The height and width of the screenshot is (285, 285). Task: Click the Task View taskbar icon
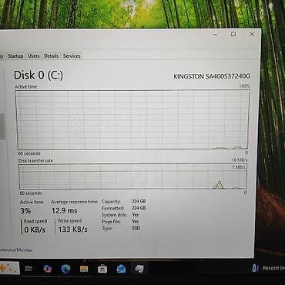point(28,269)
